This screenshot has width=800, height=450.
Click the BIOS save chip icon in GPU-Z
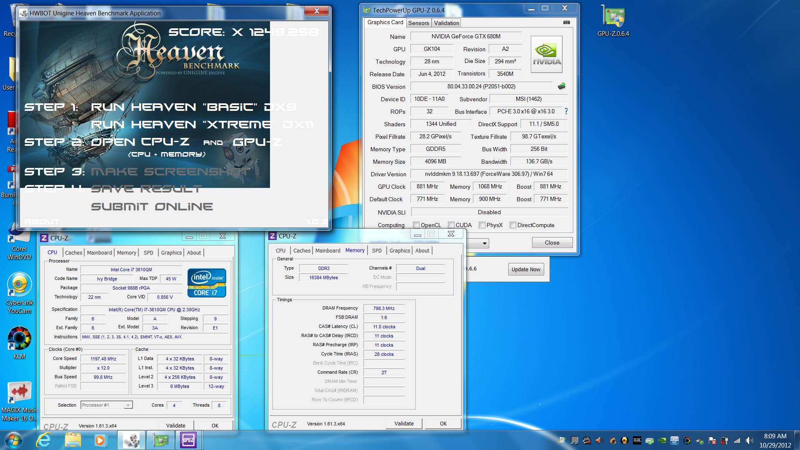(562, 86)
